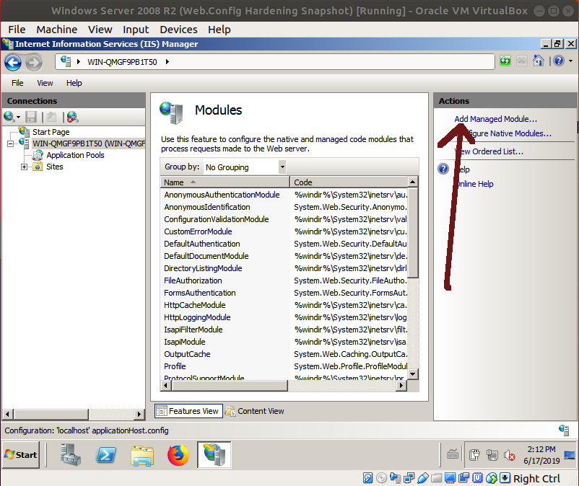Select the Sites folder in the tree
The image size is (579, 486).
[55, 167]
